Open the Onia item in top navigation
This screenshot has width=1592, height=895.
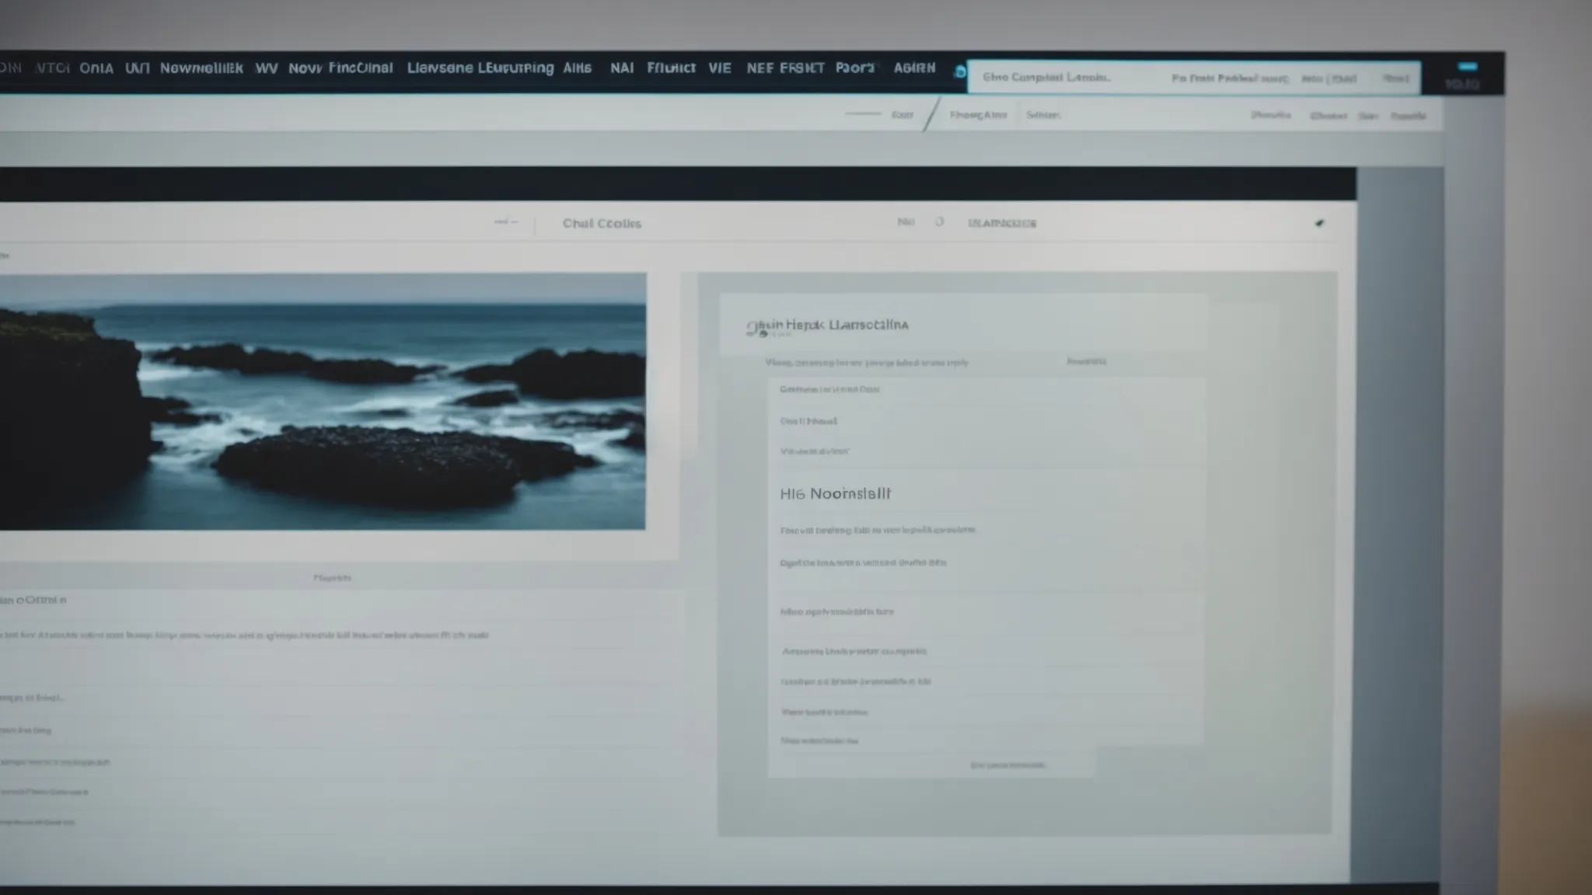(96, 68)
